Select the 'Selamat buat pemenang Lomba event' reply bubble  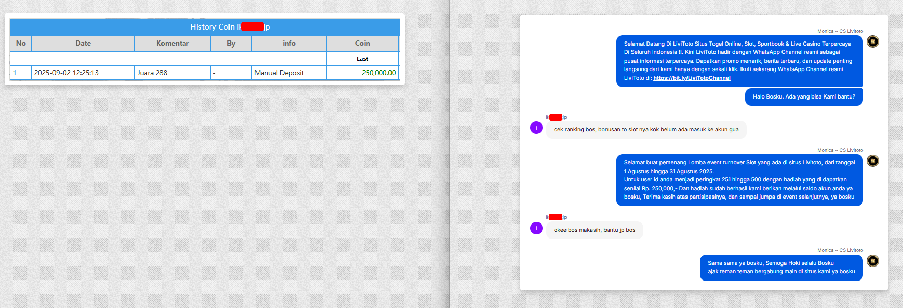739,180
